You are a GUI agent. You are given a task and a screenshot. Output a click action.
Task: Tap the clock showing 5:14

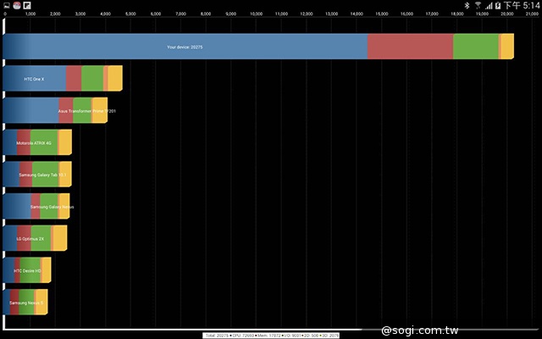pos(523,5)
